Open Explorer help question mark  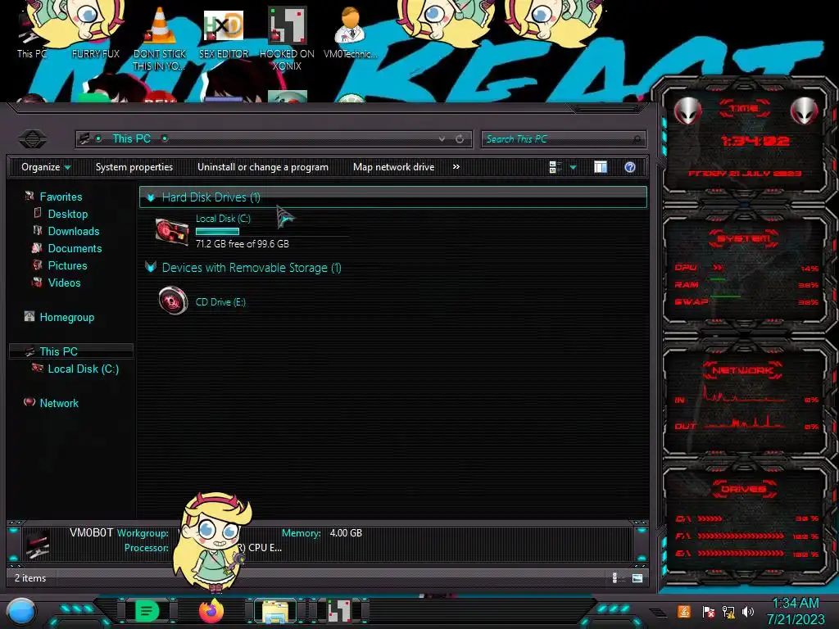630,167
